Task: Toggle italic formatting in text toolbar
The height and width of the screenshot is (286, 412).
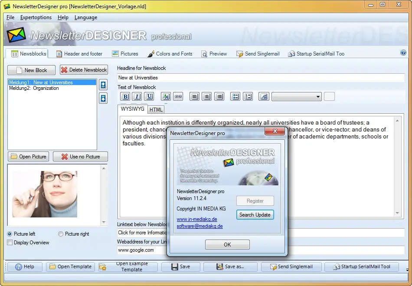Action: (137, 96)
